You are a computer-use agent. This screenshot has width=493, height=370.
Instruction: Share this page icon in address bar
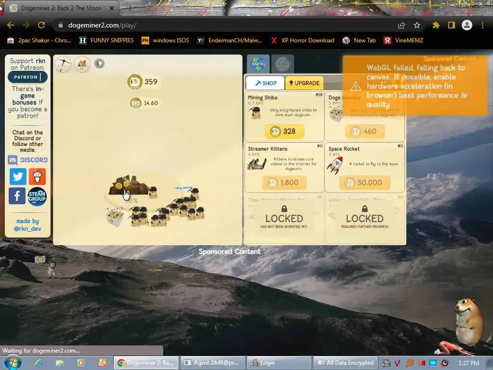(402, 25)
